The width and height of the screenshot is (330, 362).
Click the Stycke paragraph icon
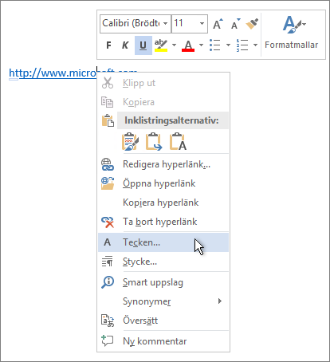[108, 262]
